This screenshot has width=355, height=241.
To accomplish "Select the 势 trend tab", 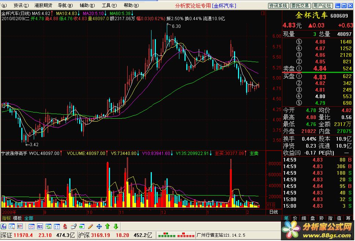I will click(322, 218).
